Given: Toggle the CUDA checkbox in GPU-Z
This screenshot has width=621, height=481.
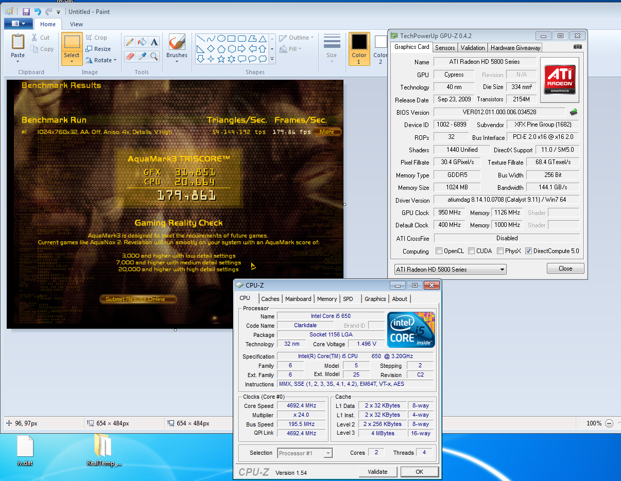Looking at the screenshot, I should (472, 251).
